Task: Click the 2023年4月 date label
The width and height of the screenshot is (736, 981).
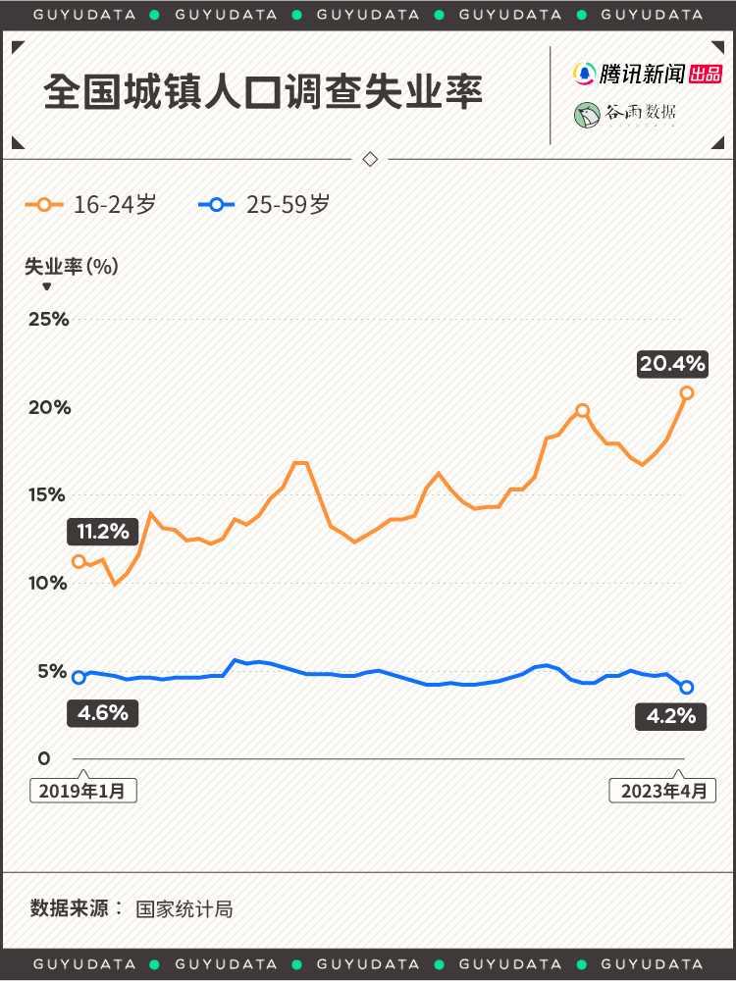Action: 663,791
